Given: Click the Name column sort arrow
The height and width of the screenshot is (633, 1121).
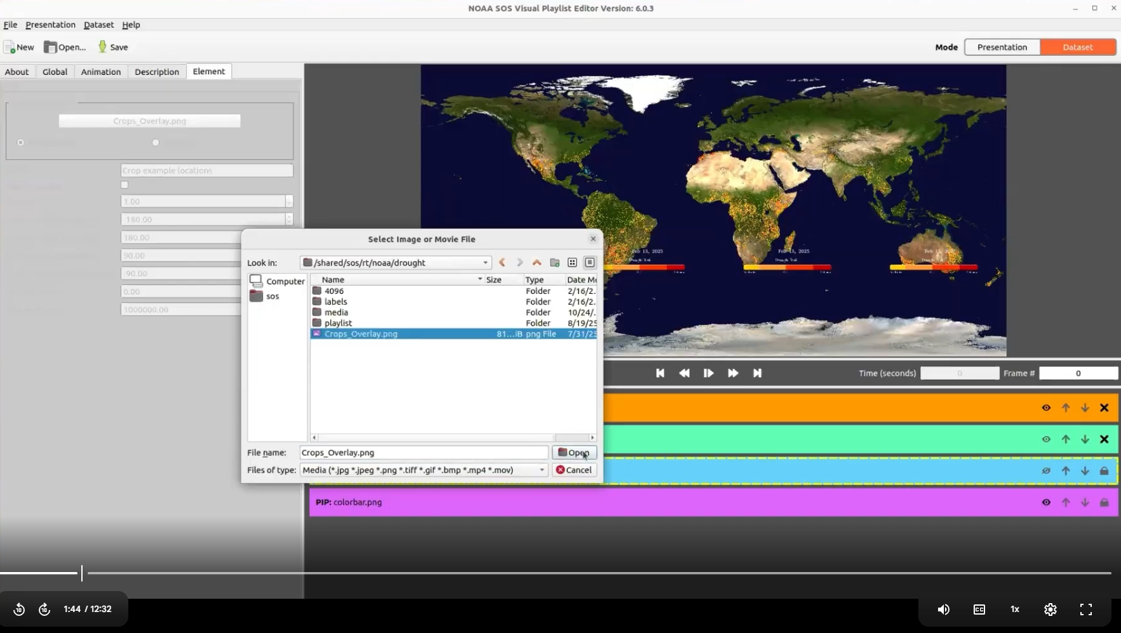Looking at the screenshot, I should (x=480, y=279).
